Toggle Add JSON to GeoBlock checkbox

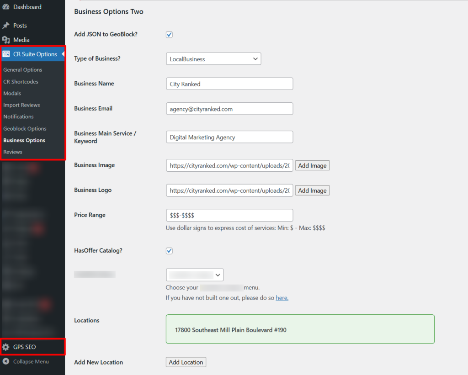pos(169,35)
